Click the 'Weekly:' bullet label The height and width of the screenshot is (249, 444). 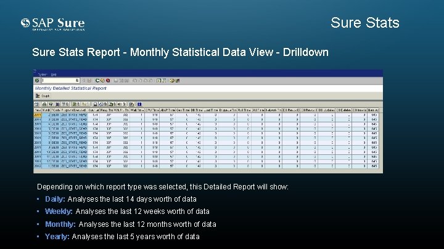[x=59, y=211]
